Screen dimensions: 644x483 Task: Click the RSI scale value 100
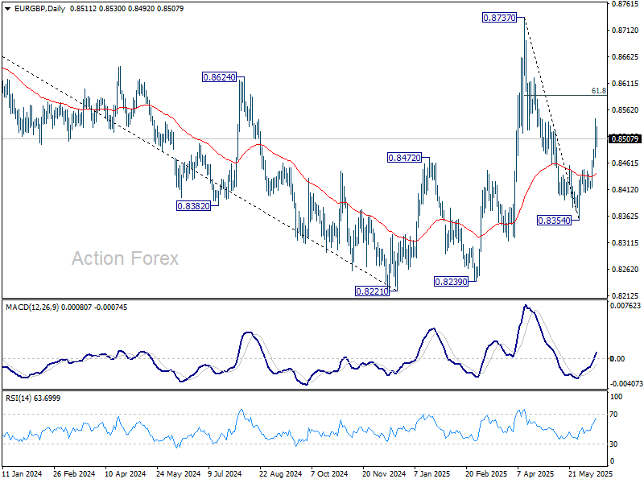click(617, 397)
